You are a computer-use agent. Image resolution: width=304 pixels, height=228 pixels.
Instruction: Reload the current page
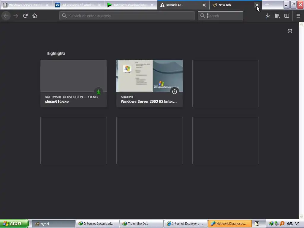point(25,16)
